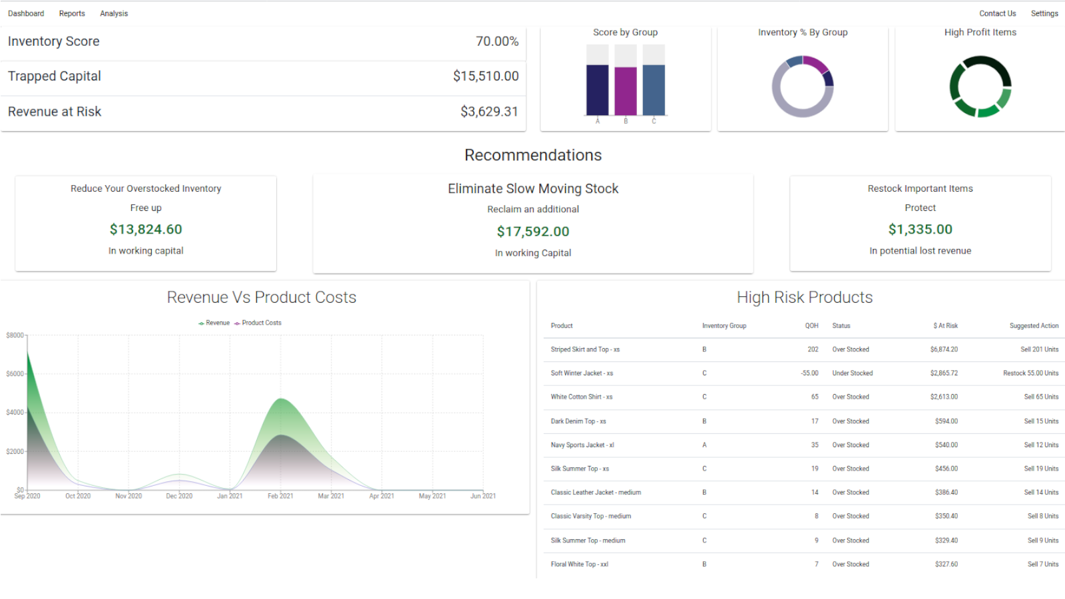The image size is (1065, 599).
Task: Select Classic Varsity Top - medium product
Action: pos(591,516)
